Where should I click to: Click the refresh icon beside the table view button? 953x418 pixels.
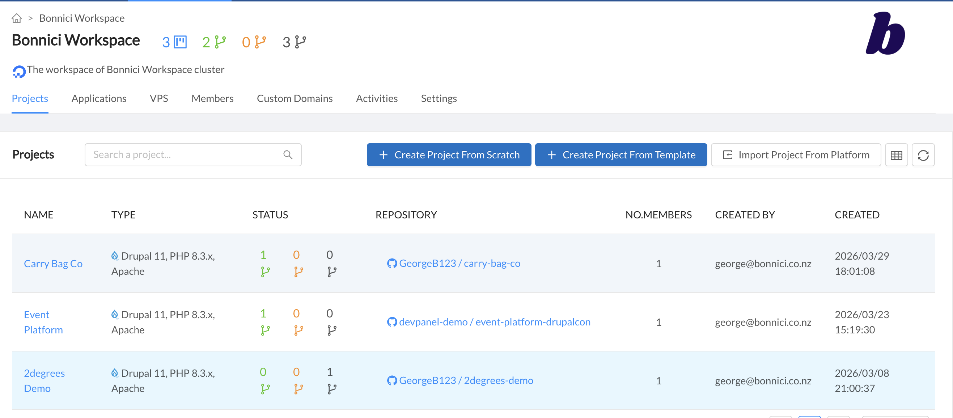[x=923, y=154]
